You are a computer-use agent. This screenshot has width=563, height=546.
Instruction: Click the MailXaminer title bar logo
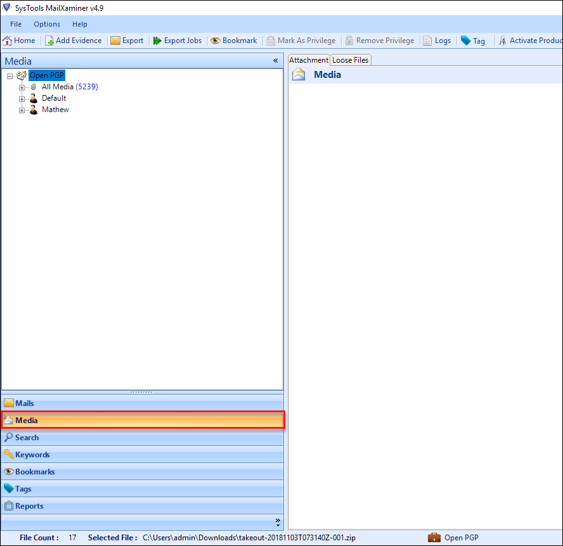tap(7, 7)
